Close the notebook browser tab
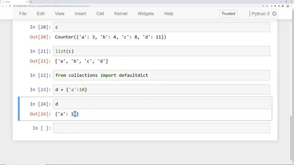 click(x=27, y=2)
